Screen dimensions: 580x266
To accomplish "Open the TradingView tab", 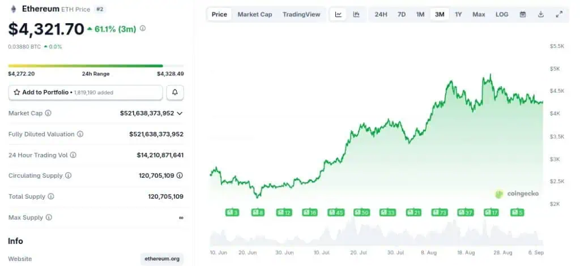I will coord(301,14).
